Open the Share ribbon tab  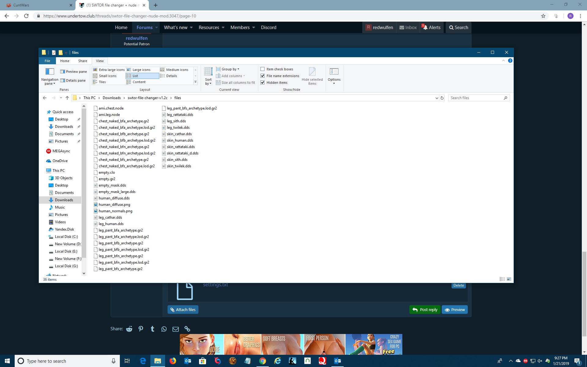coord(83,61)
